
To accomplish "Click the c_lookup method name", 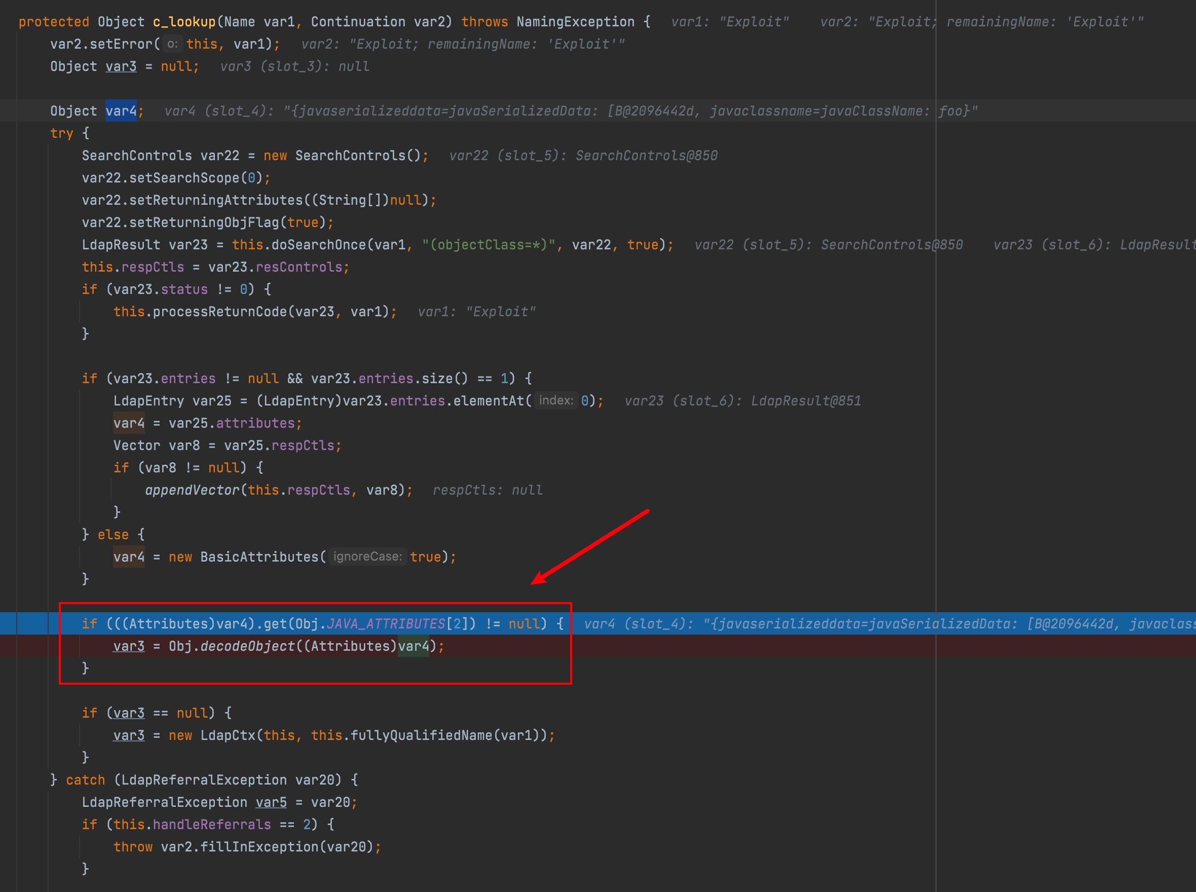I will tap(184, 22).
